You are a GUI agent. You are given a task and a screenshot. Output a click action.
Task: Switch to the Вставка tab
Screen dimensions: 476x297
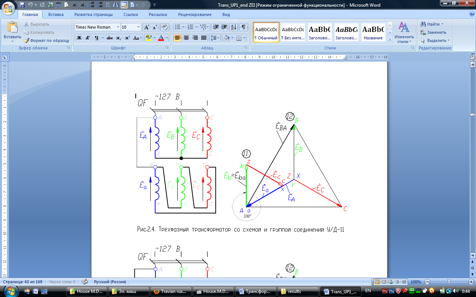(x=56, y=14)
